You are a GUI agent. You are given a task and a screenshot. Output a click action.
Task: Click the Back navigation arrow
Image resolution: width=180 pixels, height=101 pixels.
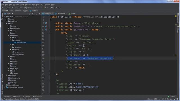pyautogui.click(x=12, y=8)
